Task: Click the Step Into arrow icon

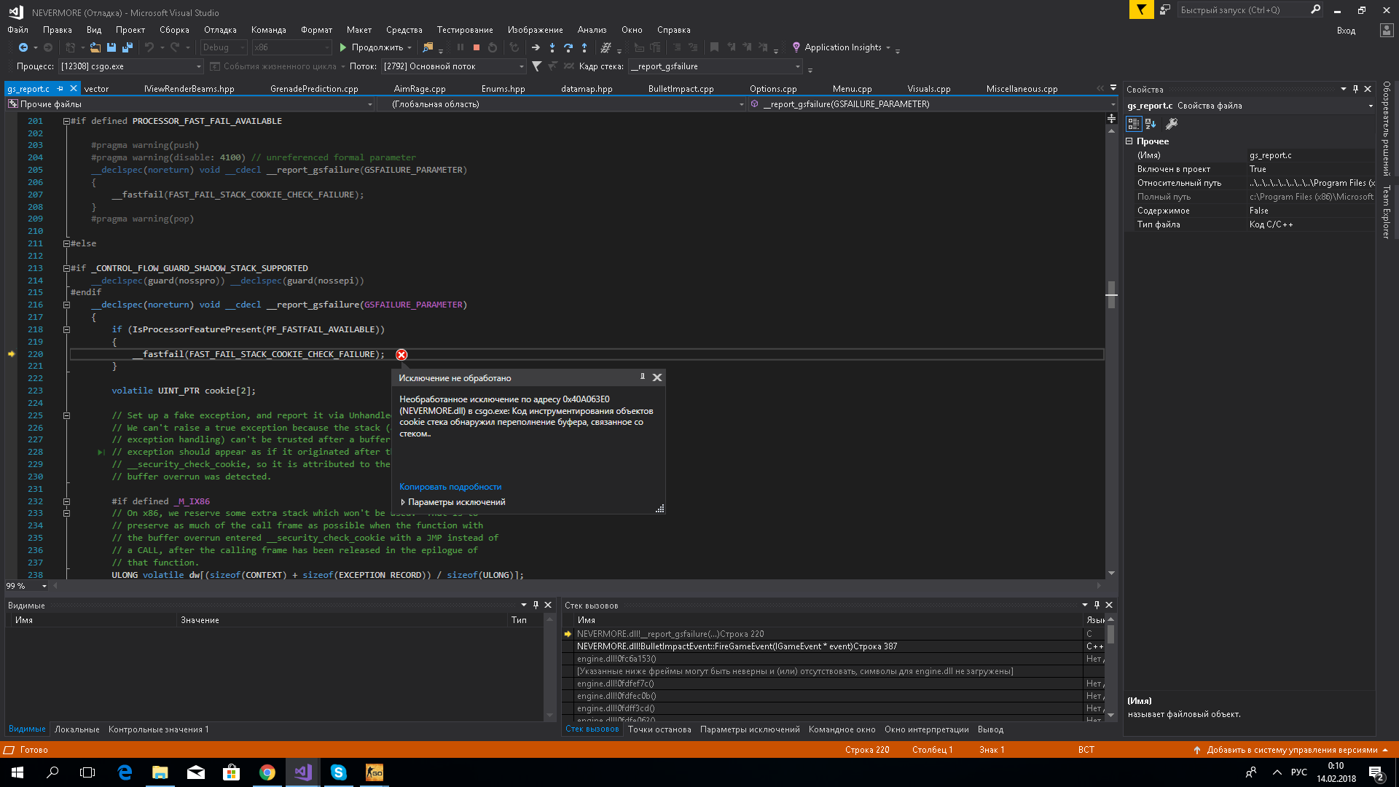Action: point(552,47)
